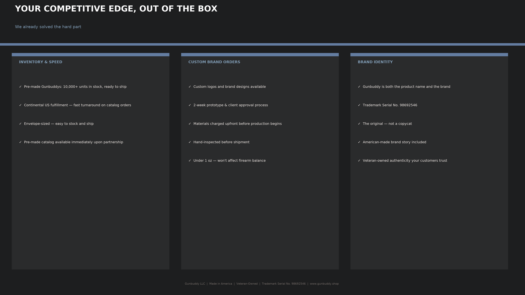Click checkmark beside 'The original — not a copycat'
Image resolution: width=525 pixels, height=295 pixels.
[359, 124]
